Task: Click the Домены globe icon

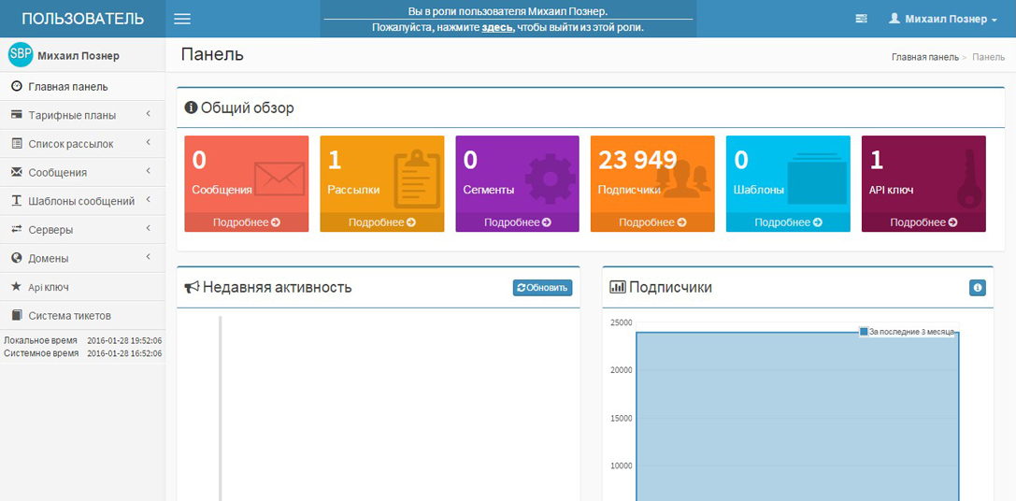Action: click(17, 258)
